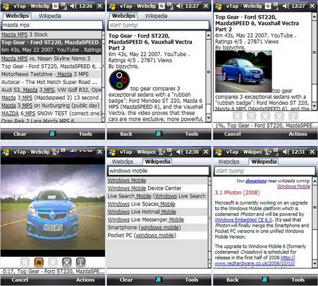The image size is (318, 286).
Task: Open the Start flag on the 12:26 screen
Action: click(x=6, y=6)
